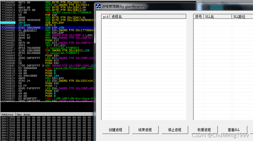This screenshot has width=253, height=141.
Task: Select the CALL JMP.&API-MS-Win-Core line
Action: [47, 99]
